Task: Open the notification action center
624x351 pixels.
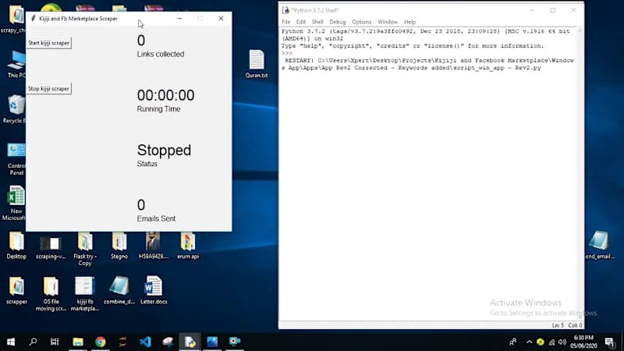Action: click(609, 342)
